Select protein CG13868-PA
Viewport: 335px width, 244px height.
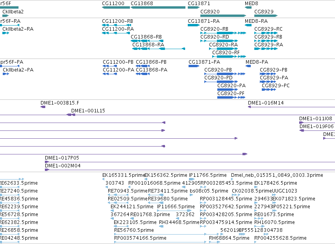click(x=143, y=74)
